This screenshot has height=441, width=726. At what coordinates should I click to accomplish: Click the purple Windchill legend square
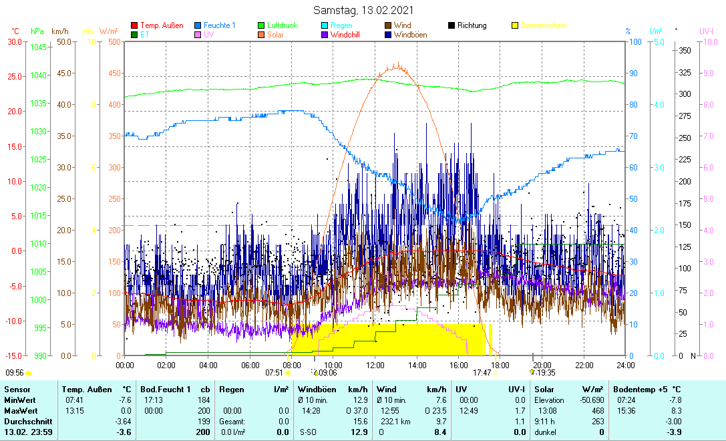325,35
